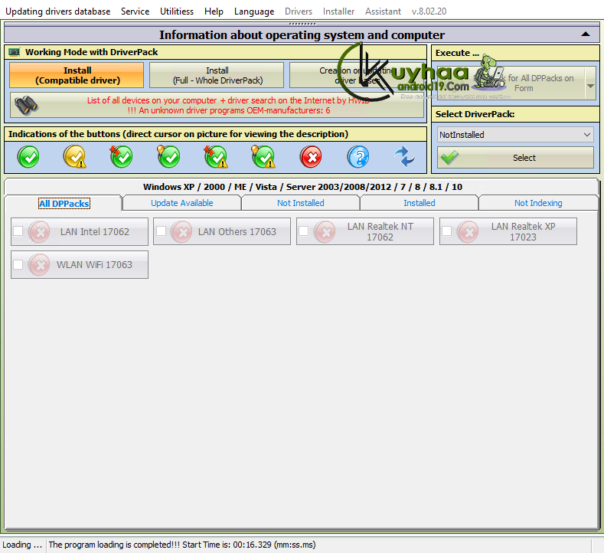Open the Assistant menu

(x=384, y=11)
